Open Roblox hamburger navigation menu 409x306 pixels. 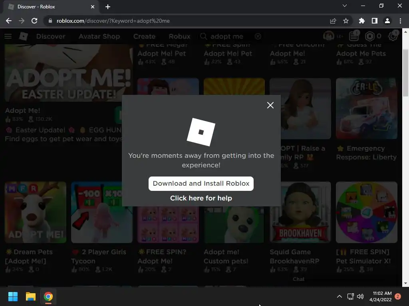click(x=8, y=36)
